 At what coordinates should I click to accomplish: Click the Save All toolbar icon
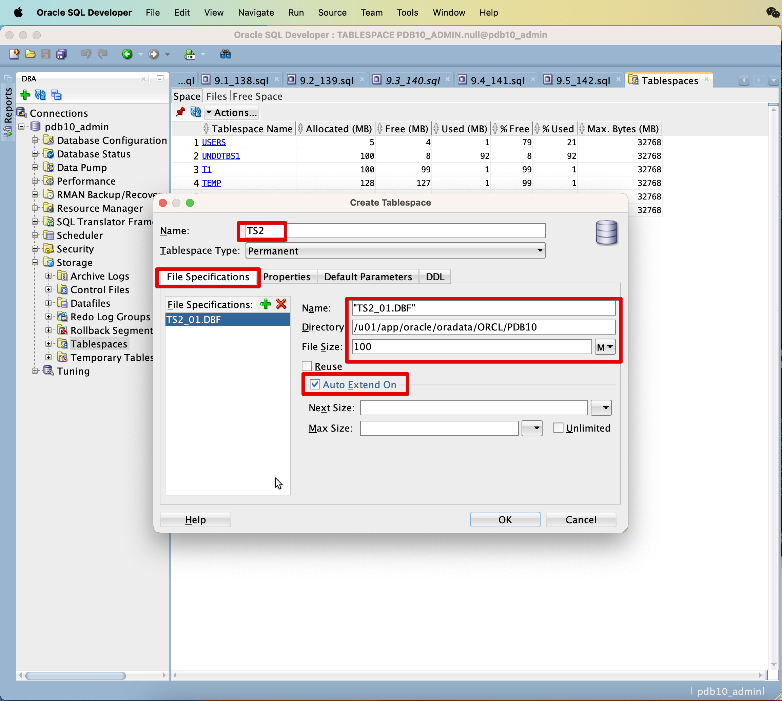[x=62, y=54]
